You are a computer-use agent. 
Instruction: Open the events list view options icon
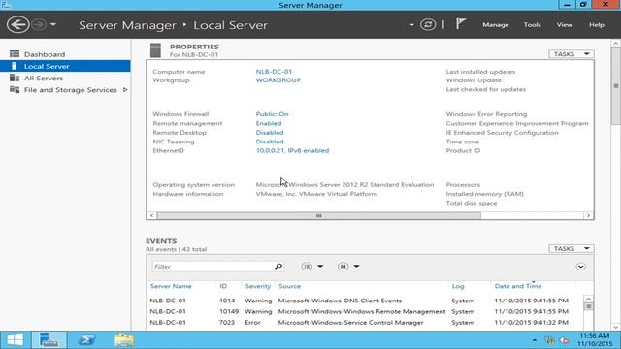point(307,267)
